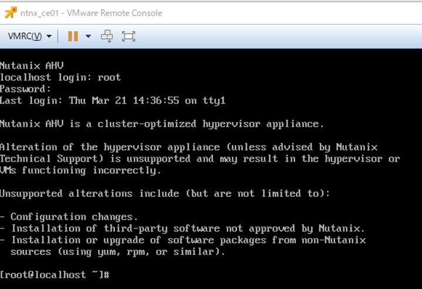Click the '[root@localhost ~]#' prompt line
This screenshot has height=289, width=422.
(x=55, y=275)
